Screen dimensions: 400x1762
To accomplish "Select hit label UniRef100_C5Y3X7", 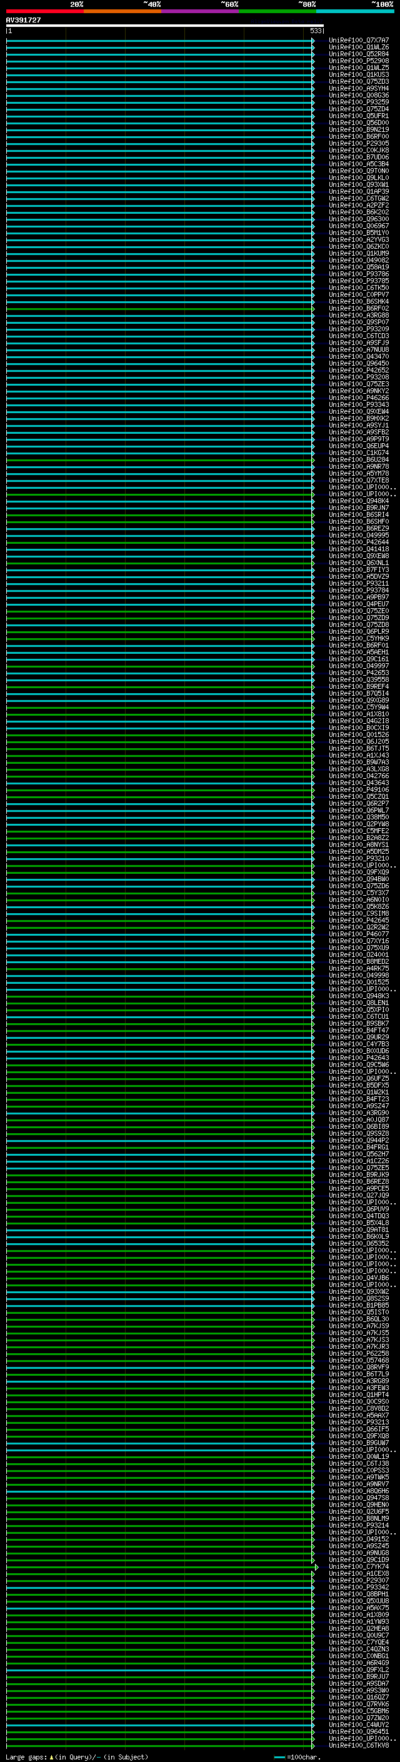I will coord(359,893).
